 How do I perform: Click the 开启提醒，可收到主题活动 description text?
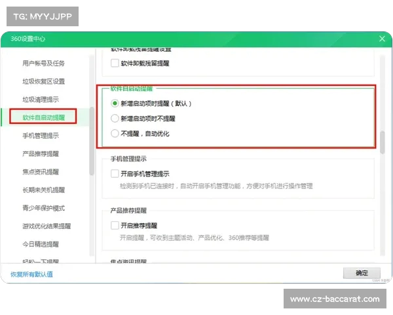195,238
